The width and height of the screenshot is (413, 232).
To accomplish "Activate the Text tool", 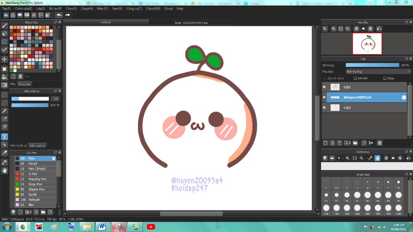I will pyautogui.click(x=4, y=137).
